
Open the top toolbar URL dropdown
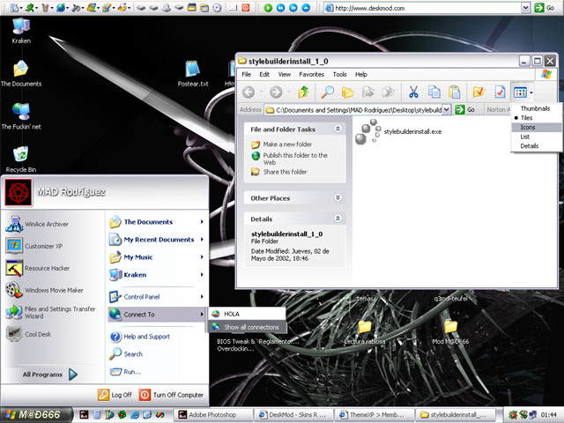click(x=525, y=8)
